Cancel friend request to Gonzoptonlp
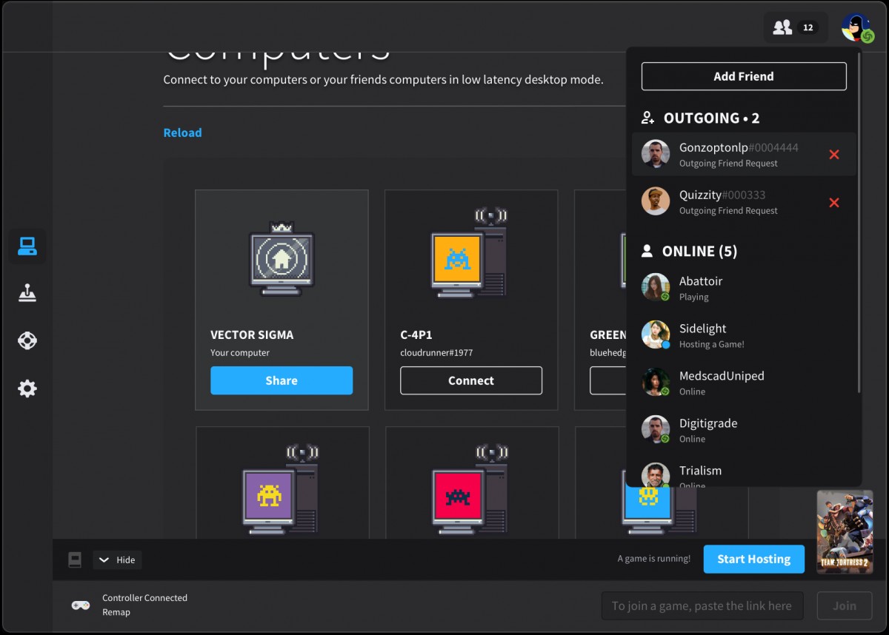 (x=834, y=155)
